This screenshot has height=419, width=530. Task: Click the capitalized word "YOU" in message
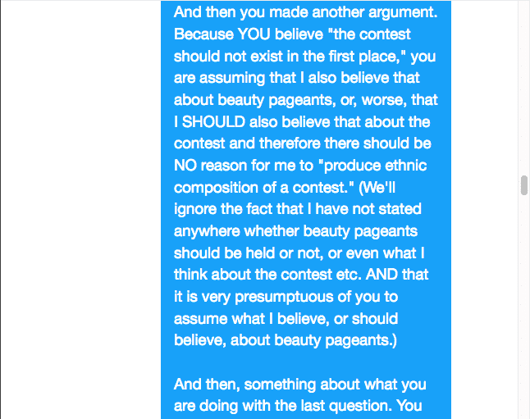pos(254,34)
